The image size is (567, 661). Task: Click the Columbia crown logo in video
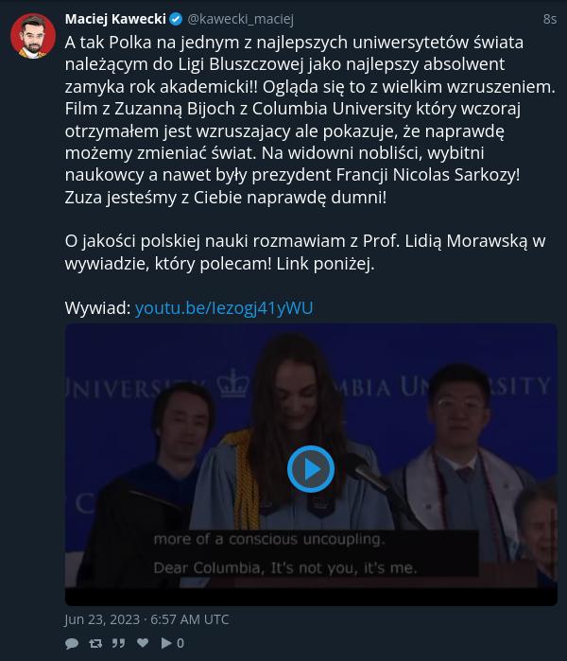232,383
